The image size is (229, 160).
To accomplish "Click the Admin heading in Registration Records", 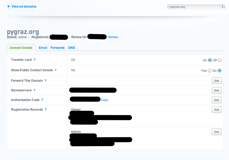I will click(x=76, y=132).
